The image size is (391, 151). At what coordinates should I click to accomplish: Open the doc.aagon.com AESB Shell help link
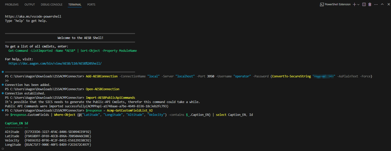(55, 64)
